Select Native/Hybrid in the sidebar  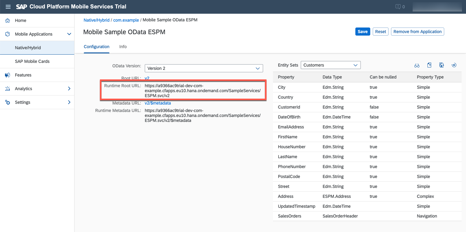click(x=37, y=48)
